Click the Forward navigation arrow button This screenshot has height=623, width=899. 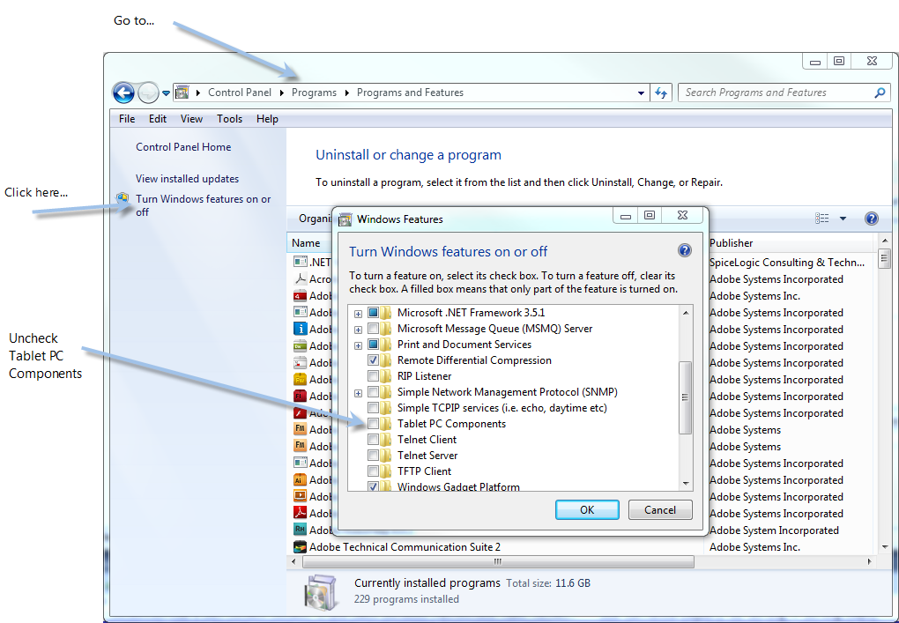click(148, 93)
